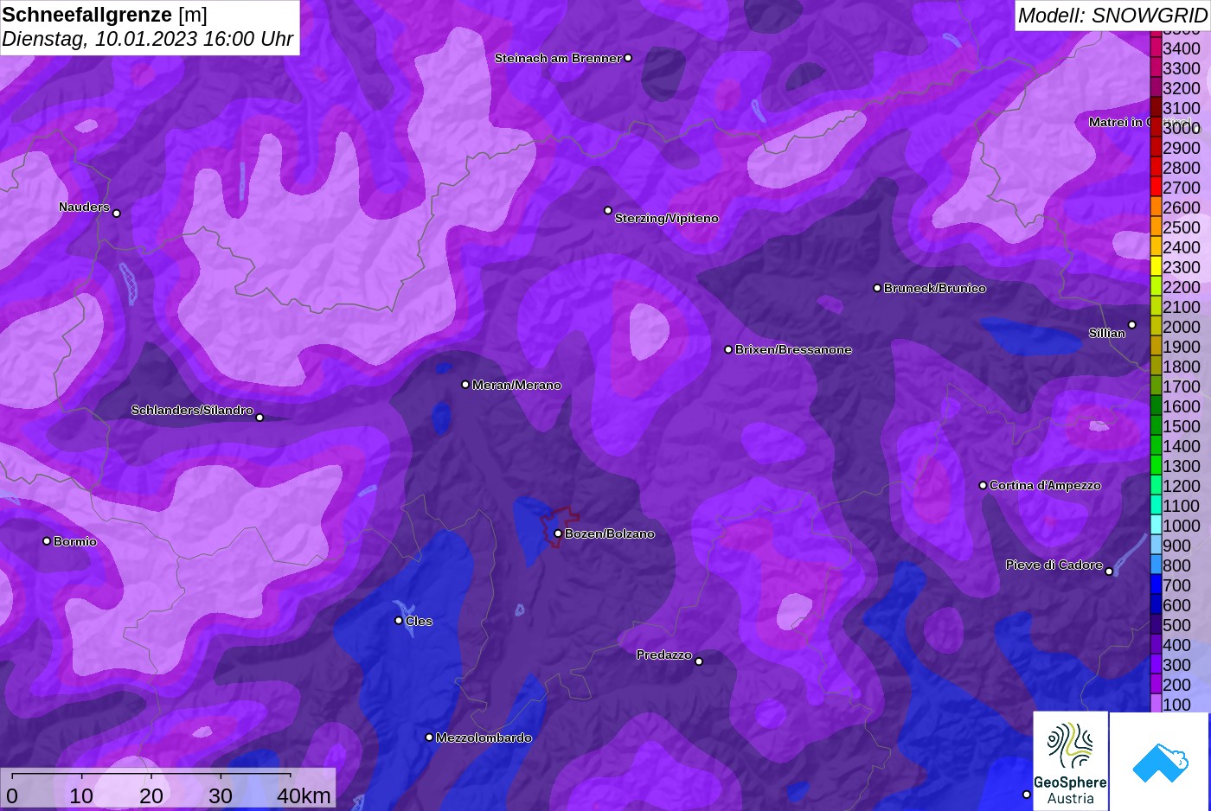Pick the dark green 1600 legend swatch
Screen dimensions: 1211x811
click(1156, 405)
